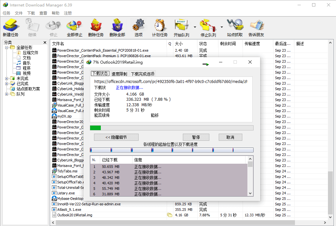Click Outlook2019Retail.img file icon in list

pos(54,215)
